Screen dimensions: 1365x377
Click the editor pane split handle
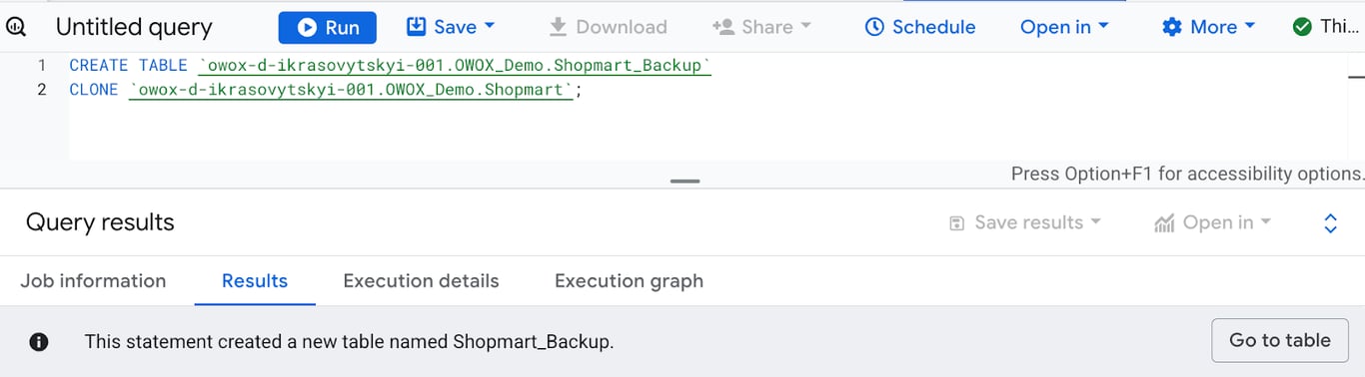point(685,181)
